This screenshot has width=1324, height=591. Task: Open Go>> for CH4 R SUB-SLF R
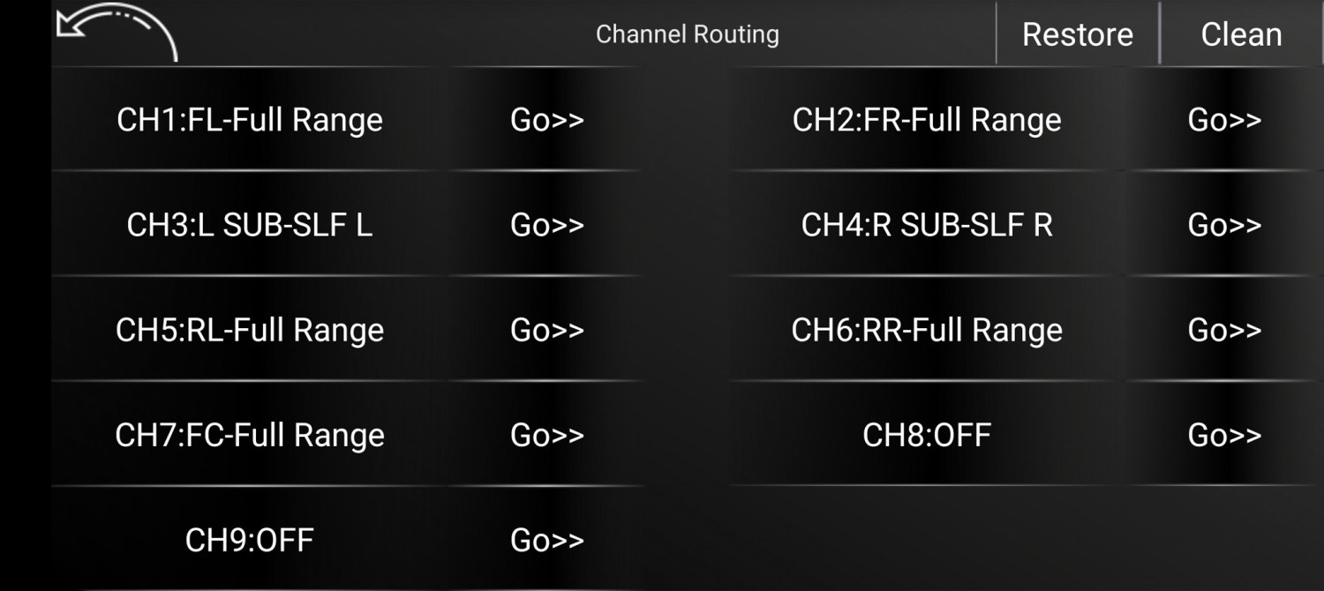coord(1224,225)
